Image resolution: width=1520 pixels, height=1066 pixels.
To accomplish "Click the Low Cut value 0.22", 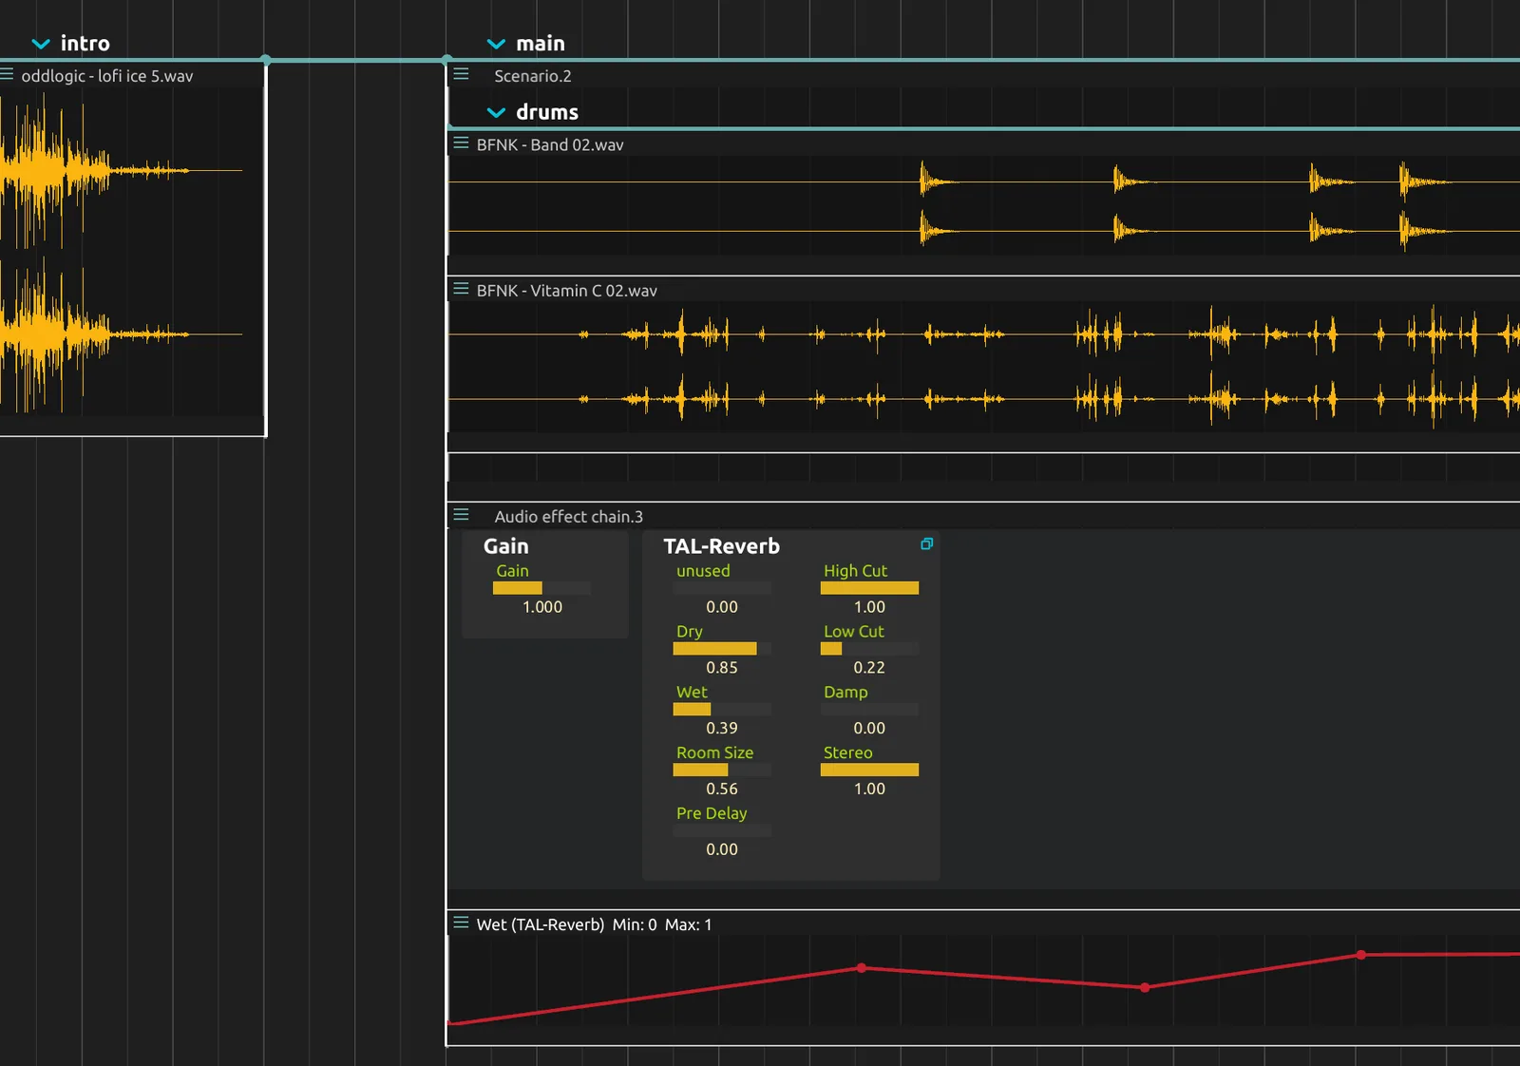I will 869,668.
